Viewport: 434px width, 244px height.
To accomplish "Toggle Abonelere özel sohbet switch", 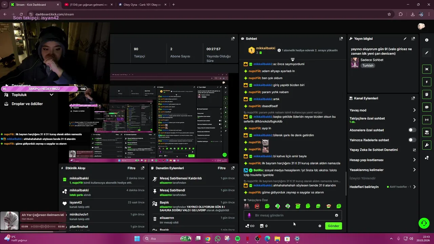I will pos(412,130).
